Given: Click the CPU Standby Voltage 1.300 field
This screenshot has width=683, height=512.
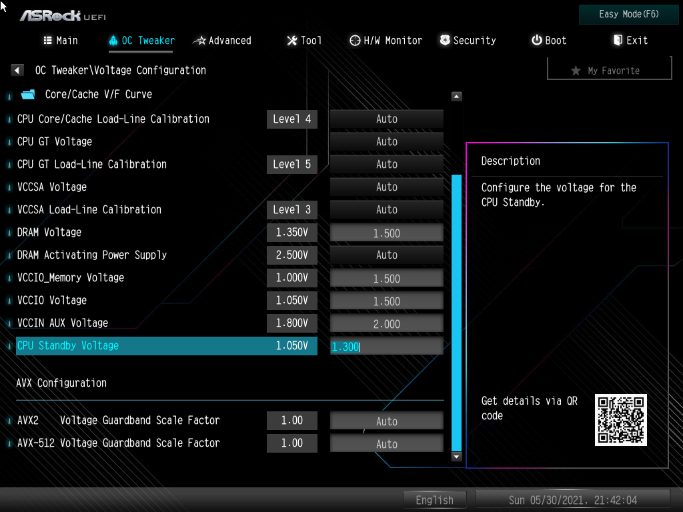Looking at the screenshot, I should point(387,346).
